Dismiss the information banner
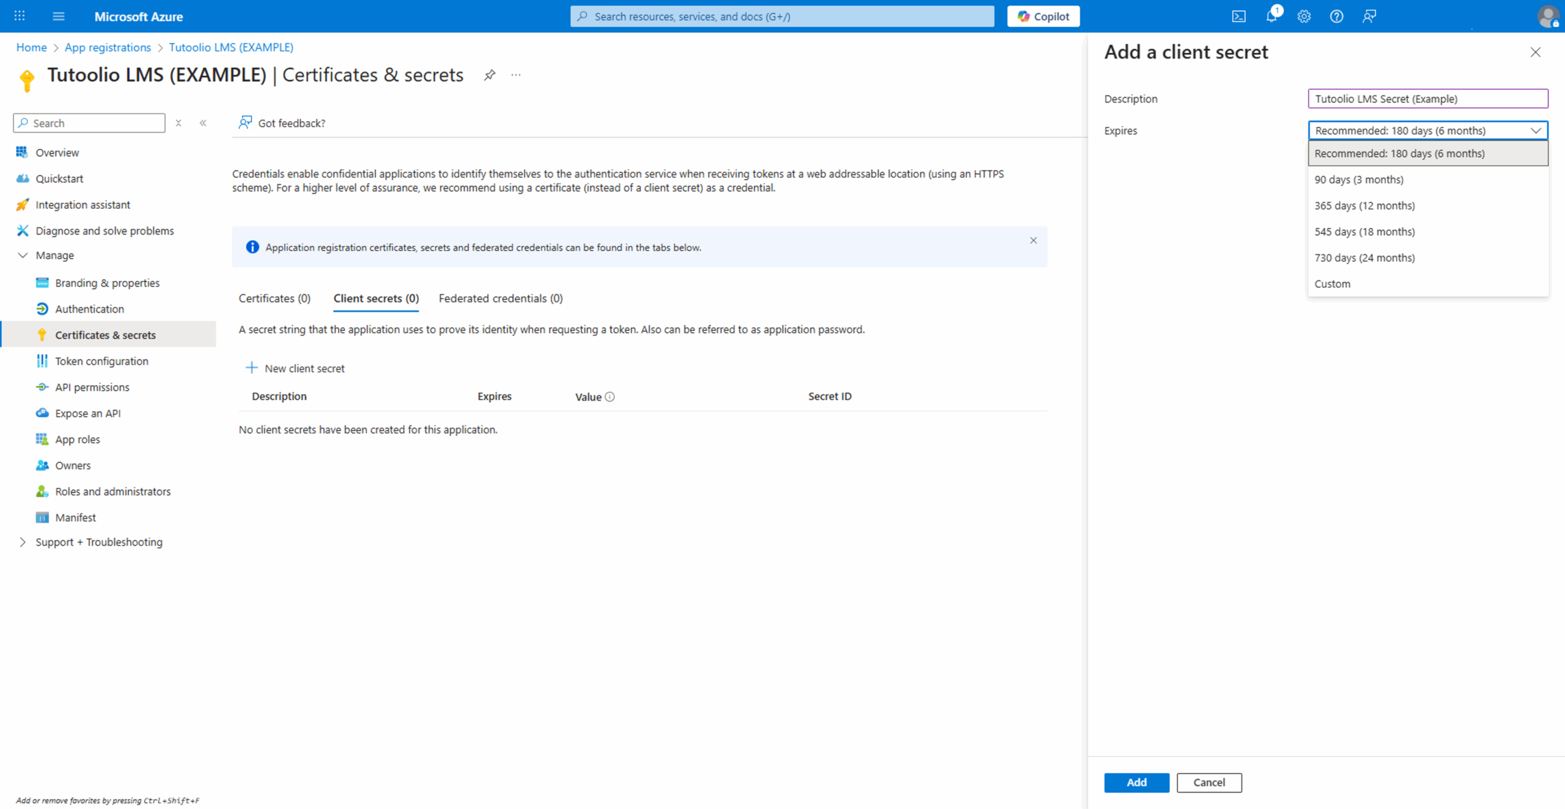This screenshot has height=809, width=1565. (1033, 241)
